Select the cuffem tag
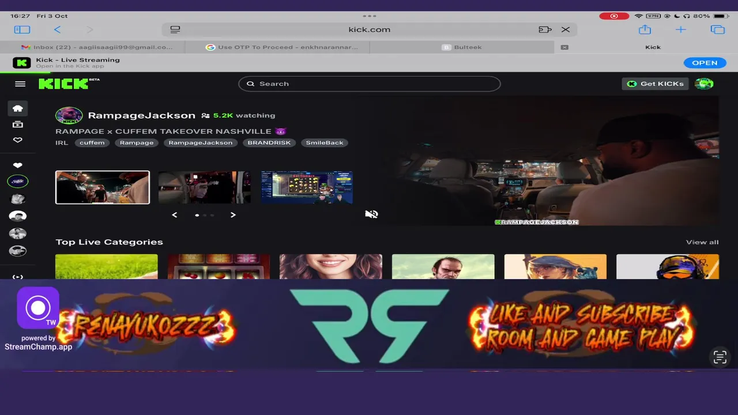Image resolution: width=738 pixels, height=415 pixels. (92, 142)
